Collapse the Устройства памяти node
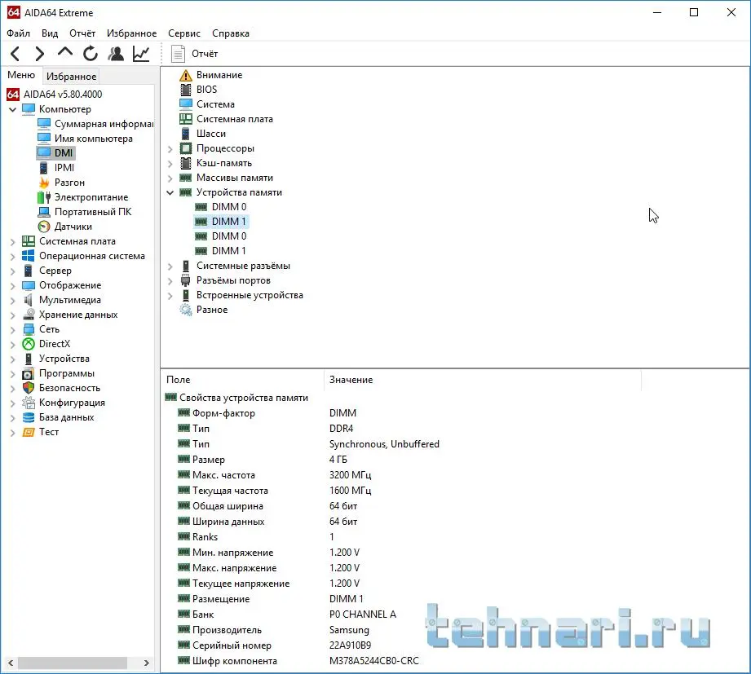 pos(170,192)
